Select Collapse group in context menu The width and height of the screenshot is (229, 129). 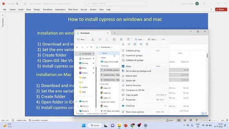pos(144,51)
